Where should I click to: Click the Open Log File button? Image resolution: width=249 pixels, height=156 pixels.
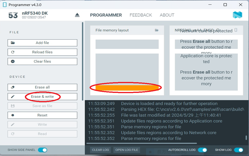click(127, 150)
